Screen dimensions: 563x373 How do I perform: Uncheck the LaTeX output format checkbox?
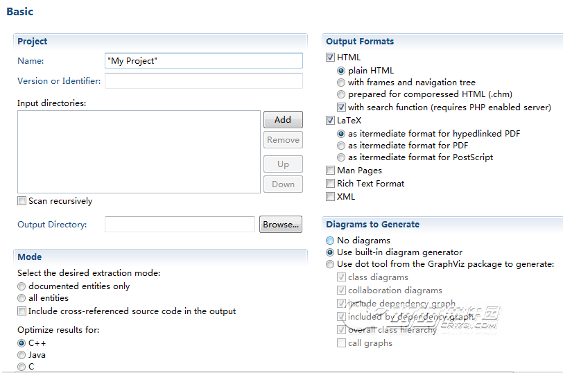pos(331,121)
